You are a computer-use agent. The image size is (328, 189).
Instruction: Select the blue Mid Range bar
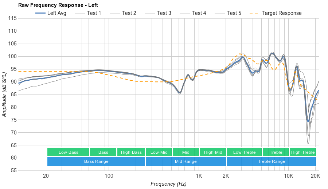tap(186, 161)
